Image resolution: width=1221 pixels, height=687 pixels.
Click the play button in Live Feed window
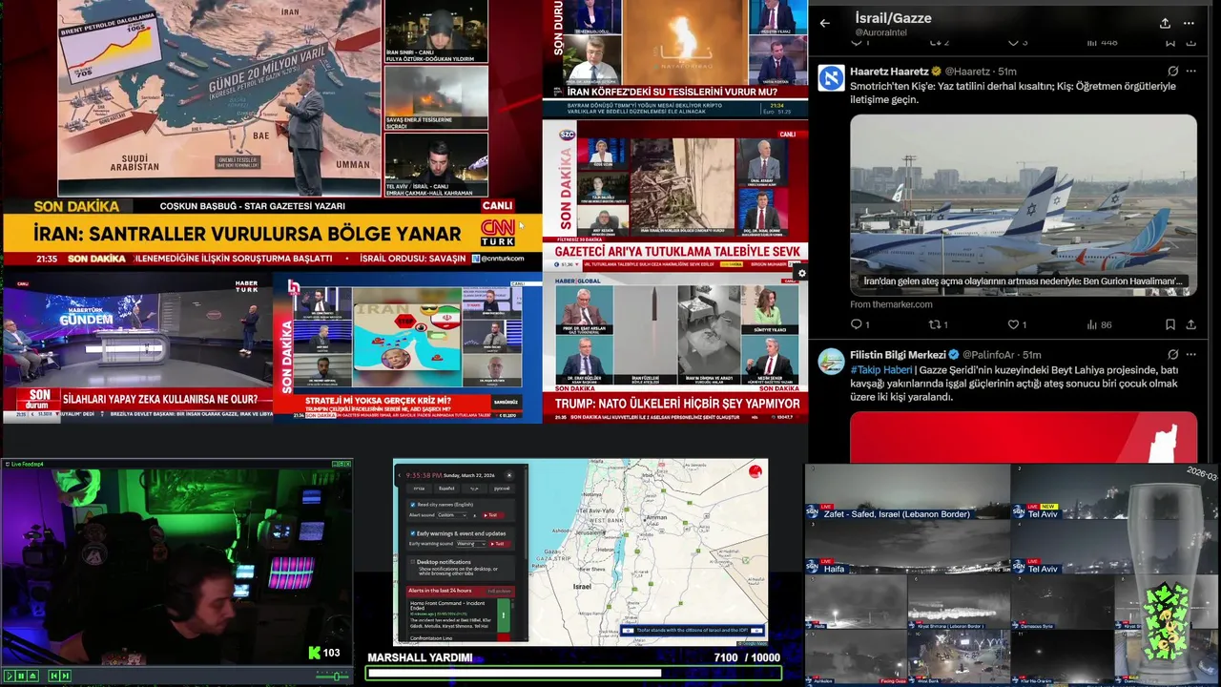pos(10,676)
